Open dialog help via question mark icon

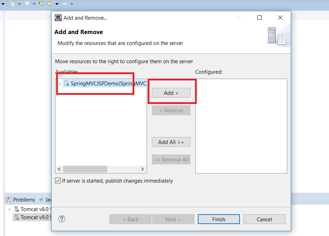point(62,219)
